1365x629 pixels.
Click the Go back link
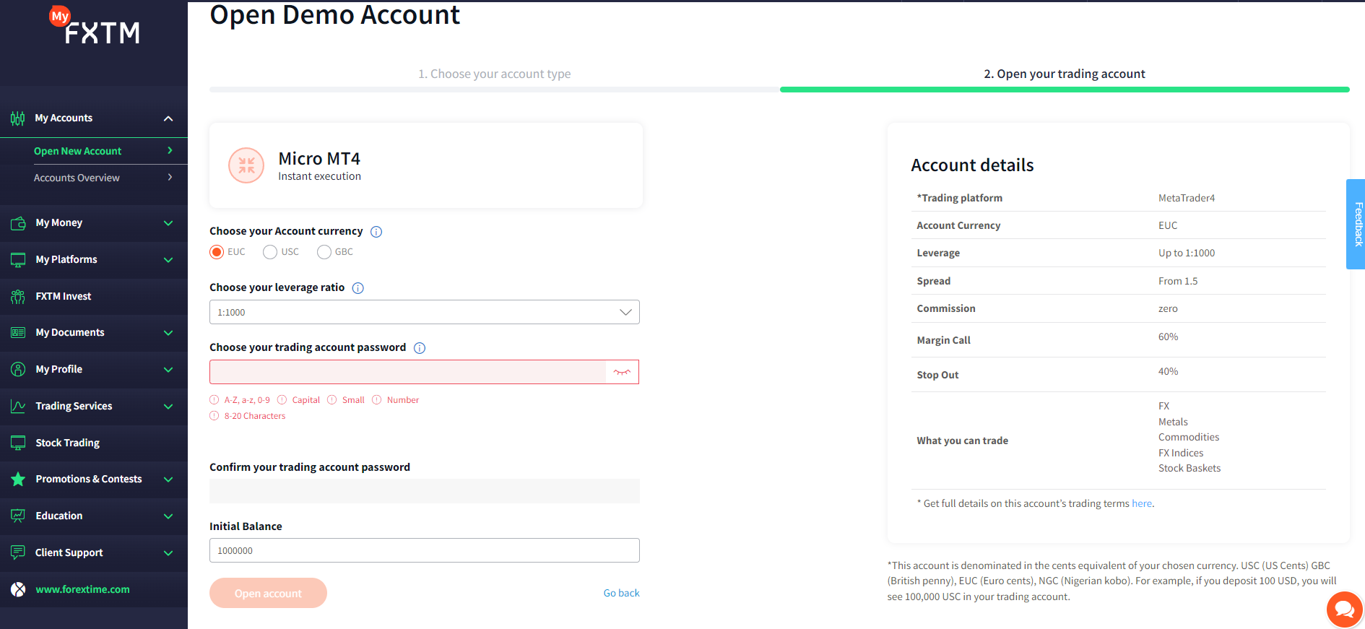tap(621, 593)
